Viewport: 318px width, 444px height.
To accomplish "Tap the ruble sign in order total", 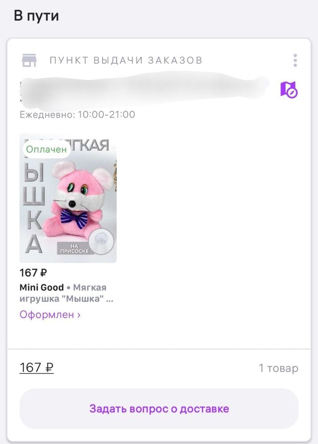I will [x=49, y=368].
